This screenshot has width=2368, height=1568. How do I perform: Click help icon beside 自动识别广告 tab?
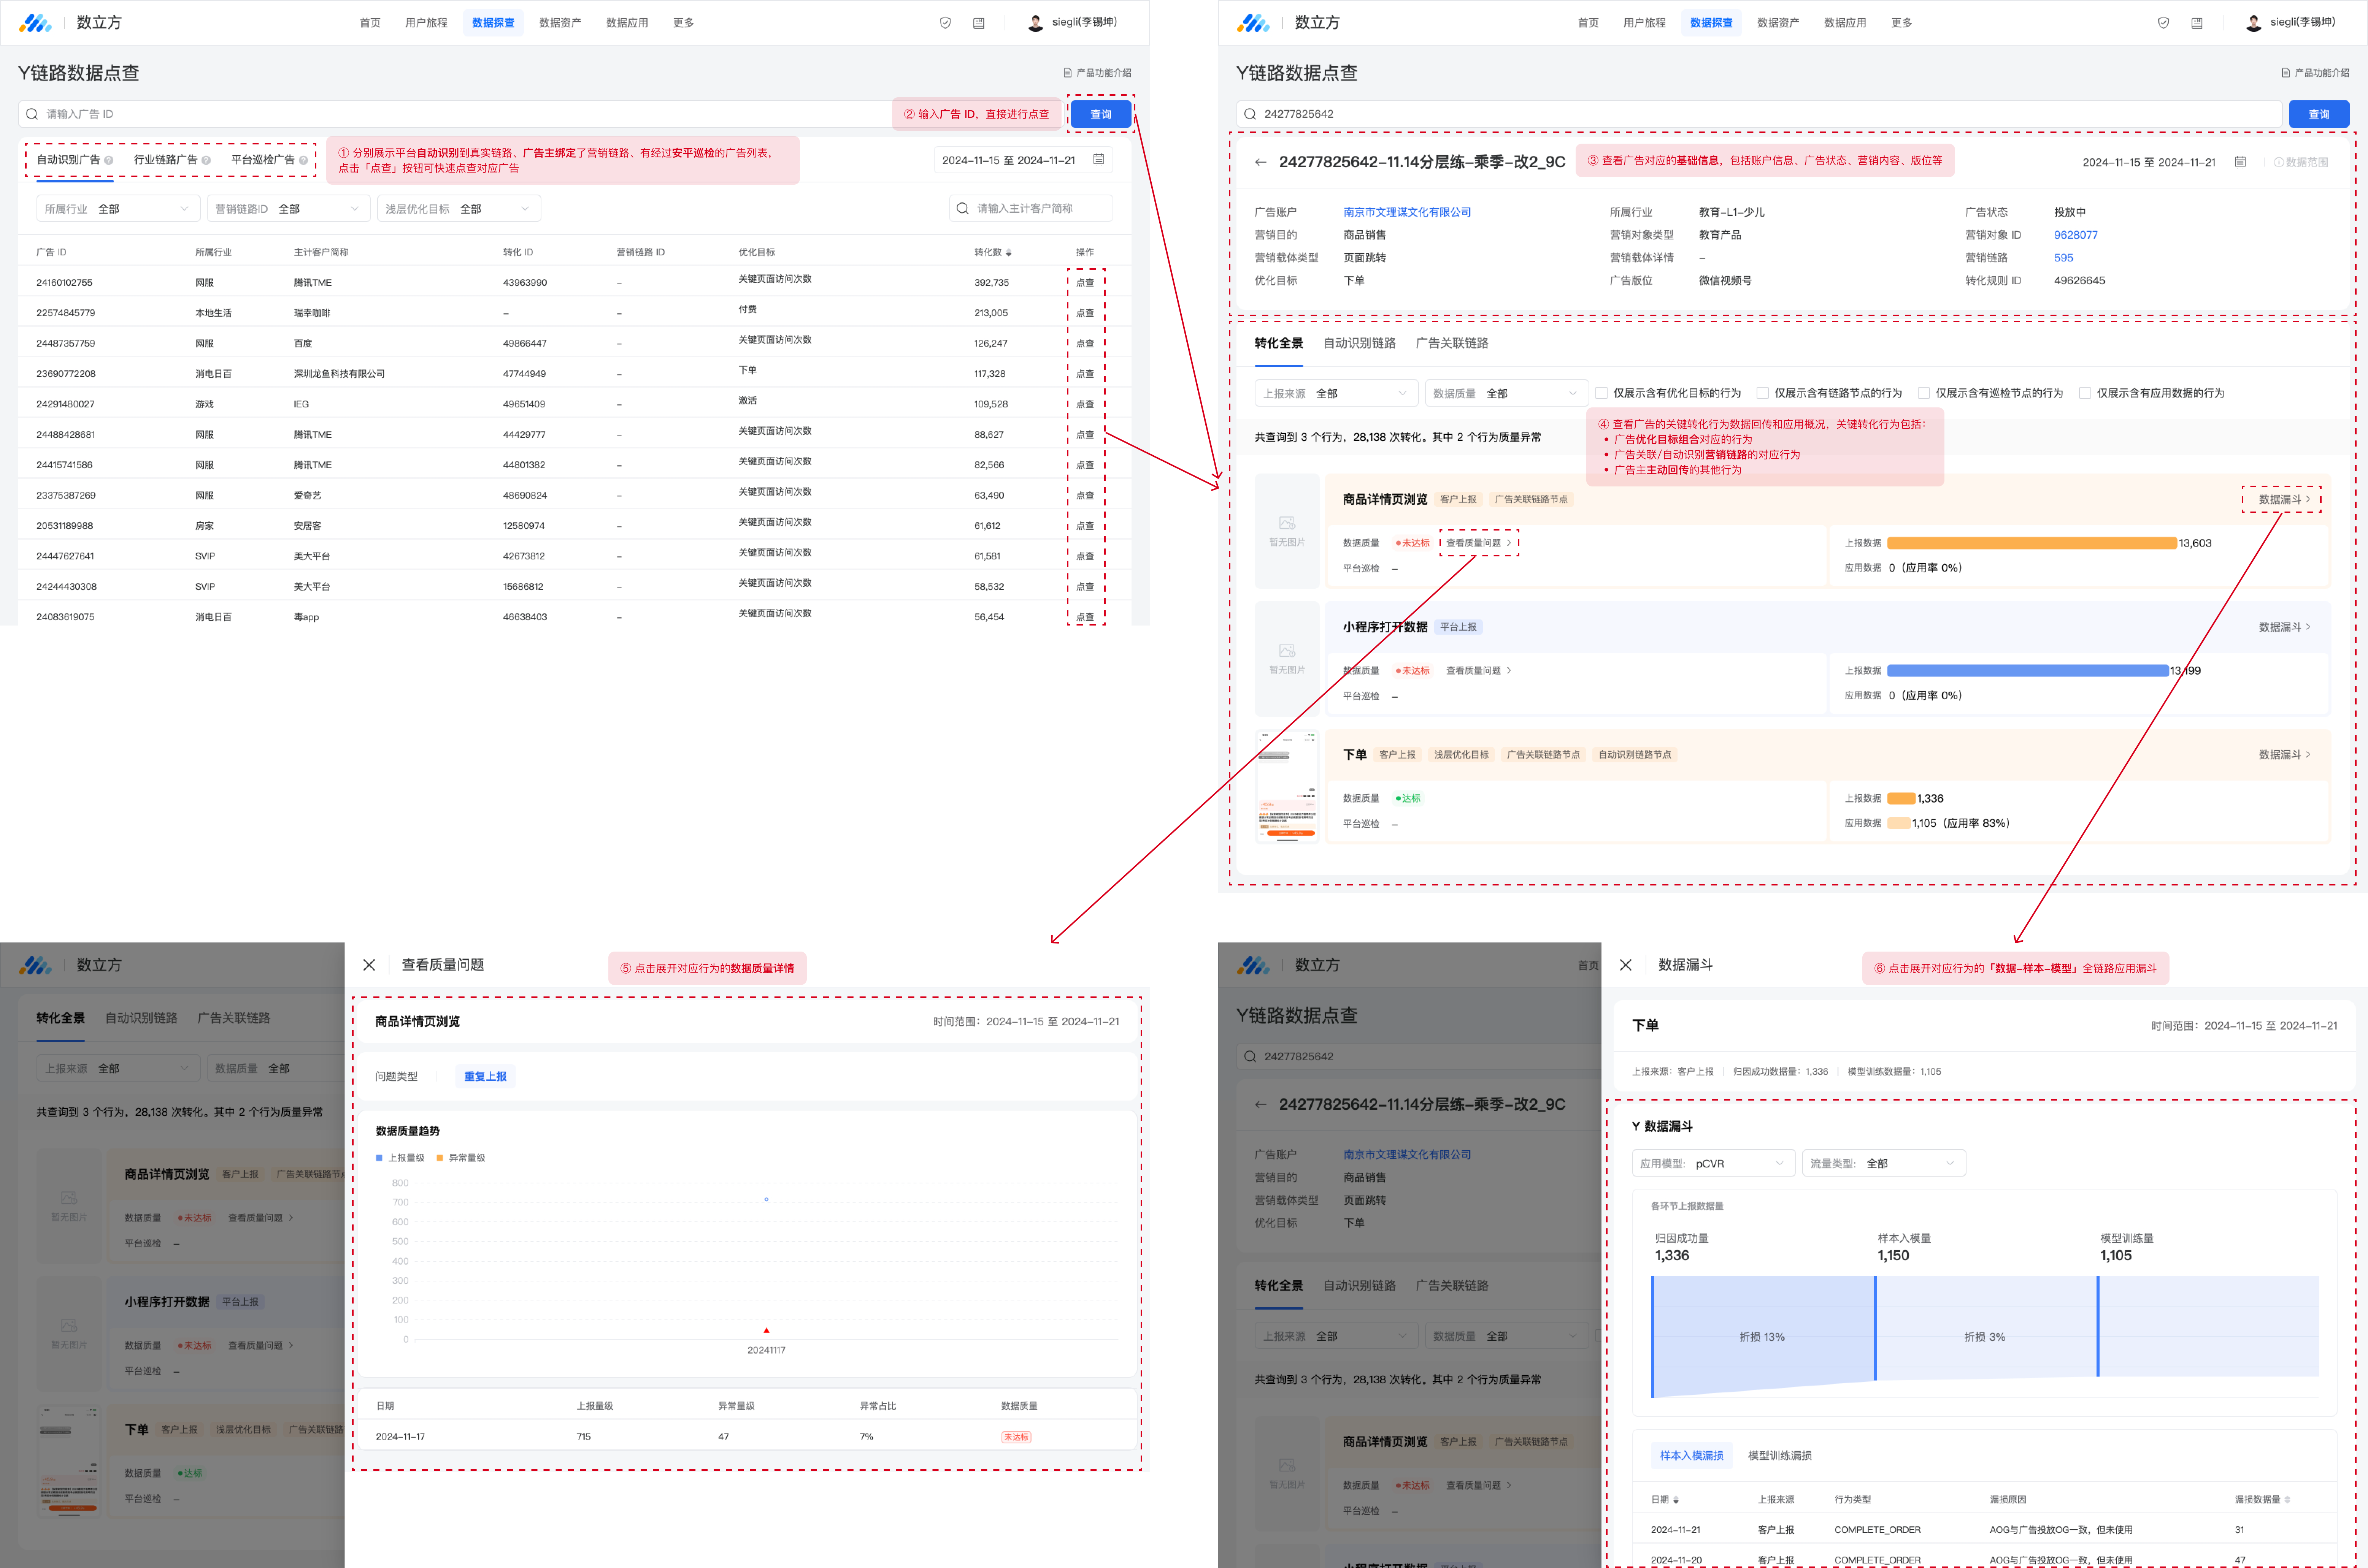(109, 160)
